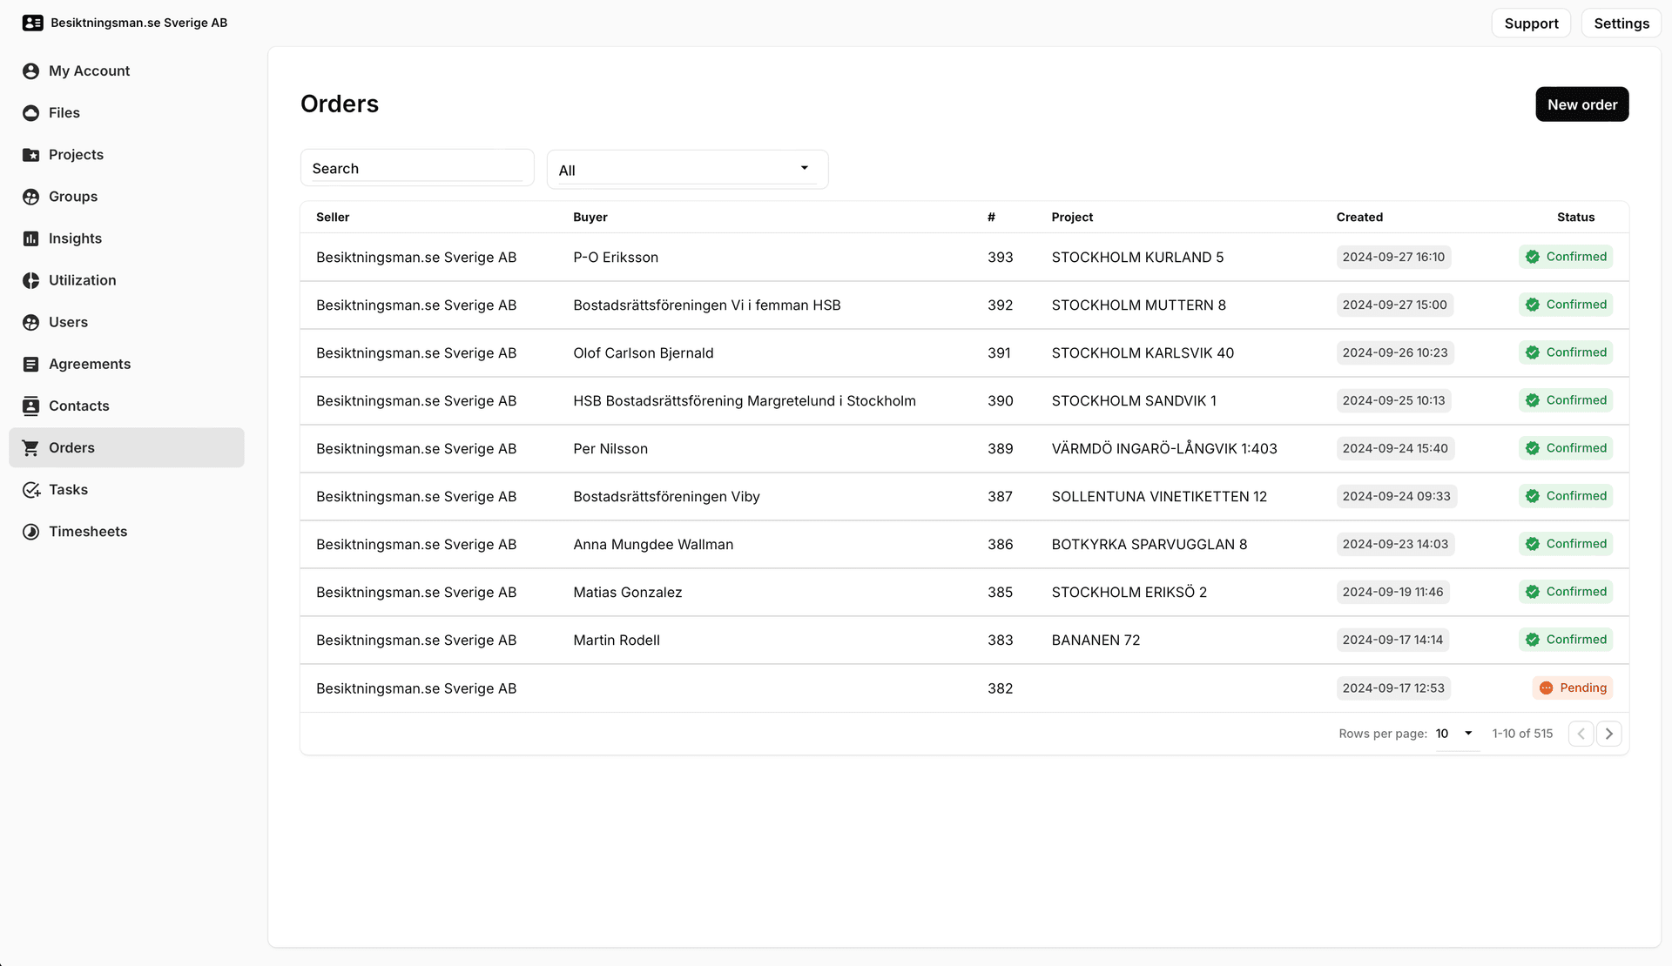Open the Contacts menu item

pos(79,406)
